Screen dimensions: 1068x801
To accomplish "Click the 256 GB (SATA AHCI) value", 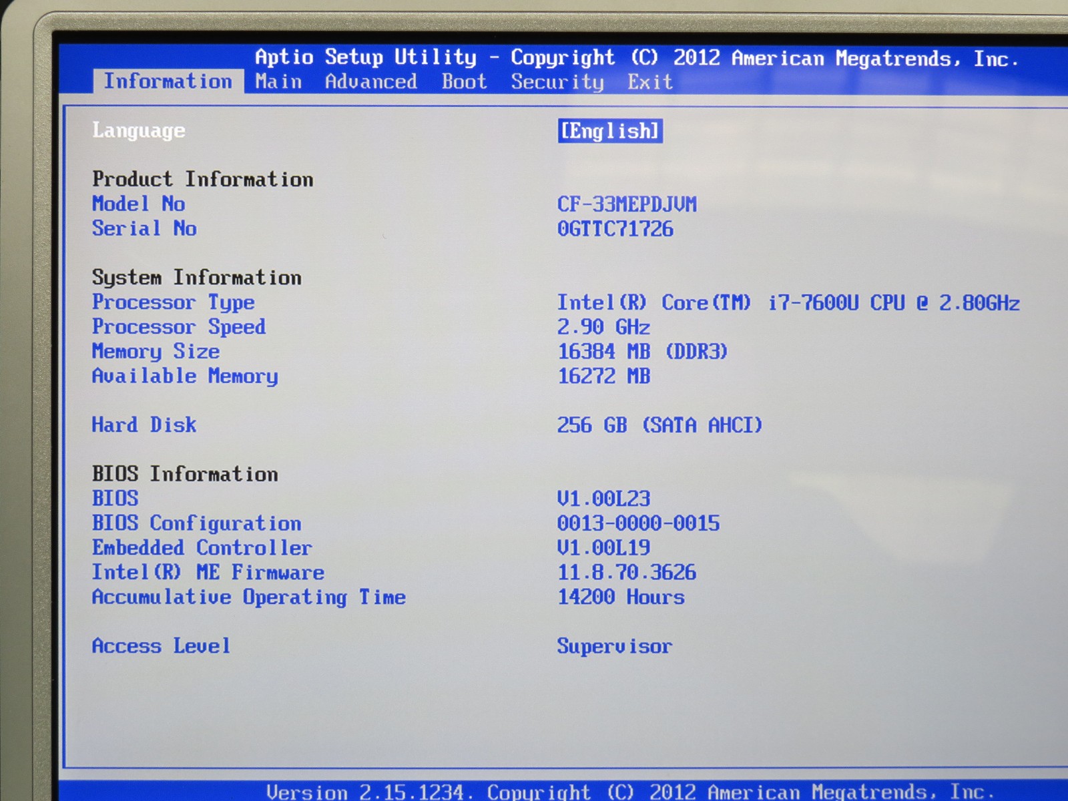I will (659, 425).
